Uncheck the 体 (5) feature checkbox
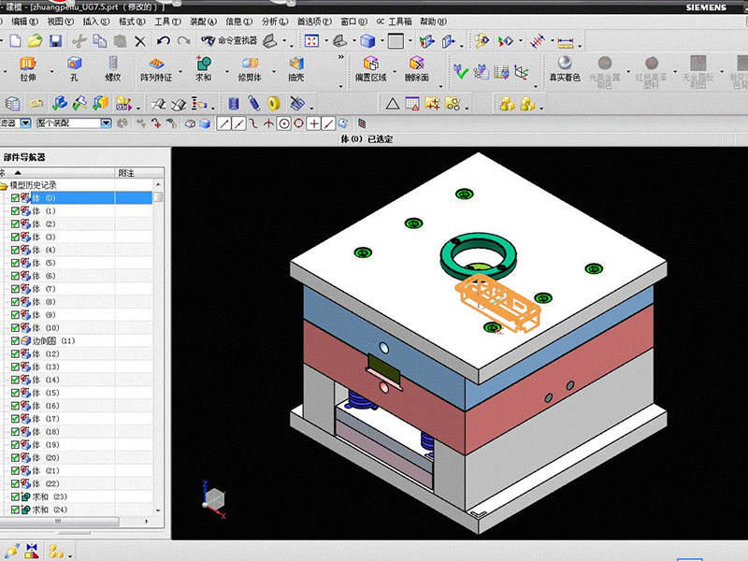The image size is (748, 561). [x=15, y=263]
